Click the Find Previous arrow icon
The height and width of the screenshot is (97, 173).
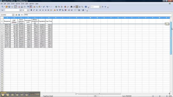[105, 7]
